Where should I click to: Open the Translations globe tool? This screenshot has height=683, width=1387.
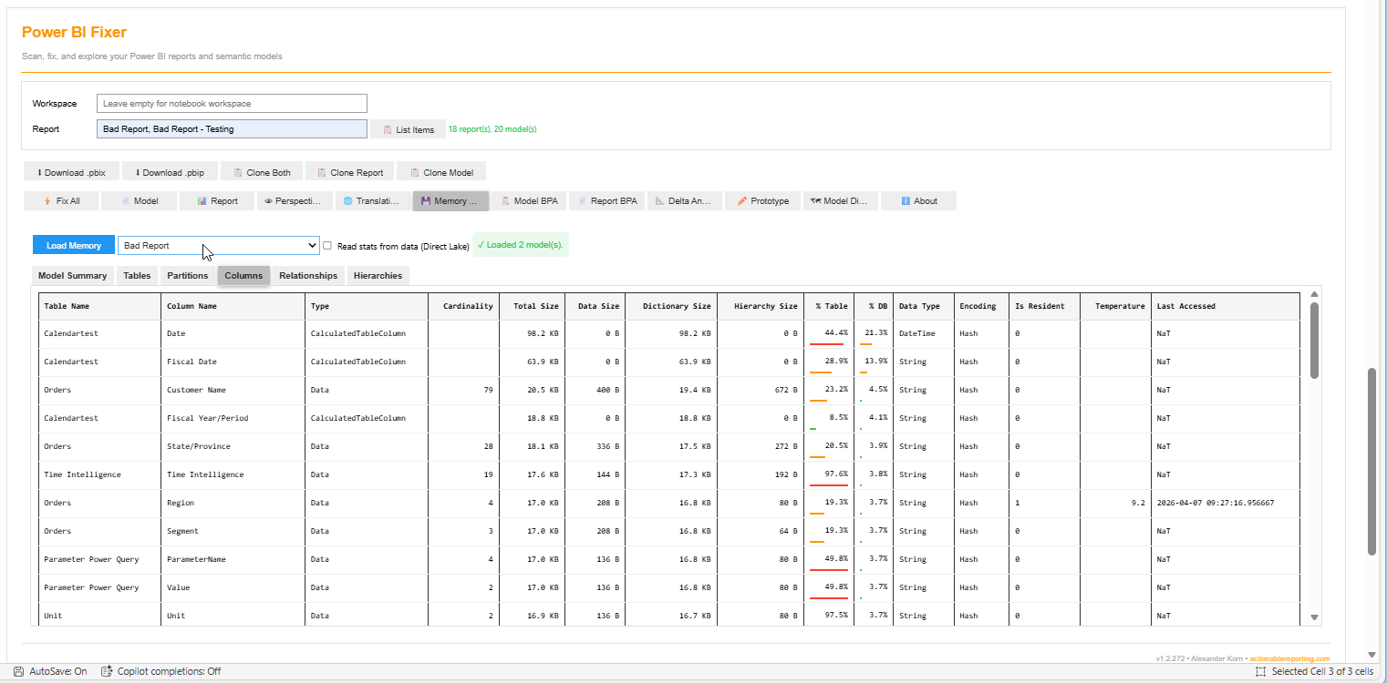[372, 200]
